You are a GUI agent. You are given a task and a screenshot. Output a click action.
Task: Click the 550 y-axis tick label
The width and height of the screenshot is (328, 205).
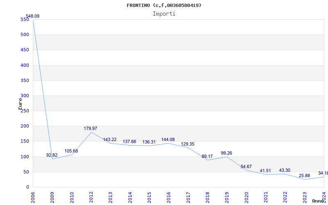(25, 19)
